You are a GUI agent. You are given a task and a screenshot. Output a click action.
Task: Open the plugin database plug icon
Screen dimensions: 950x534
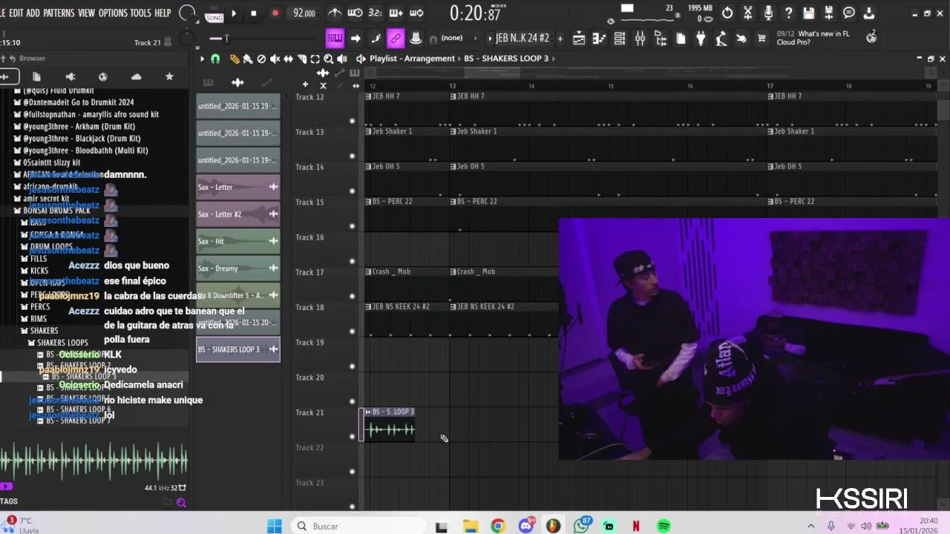[x=701, y=39]
